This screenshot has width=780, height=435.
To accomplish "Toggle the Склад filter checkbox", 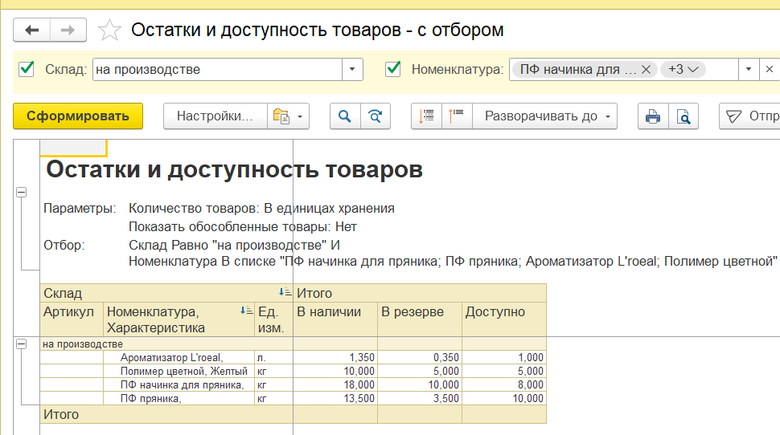I will click(27, 69).
